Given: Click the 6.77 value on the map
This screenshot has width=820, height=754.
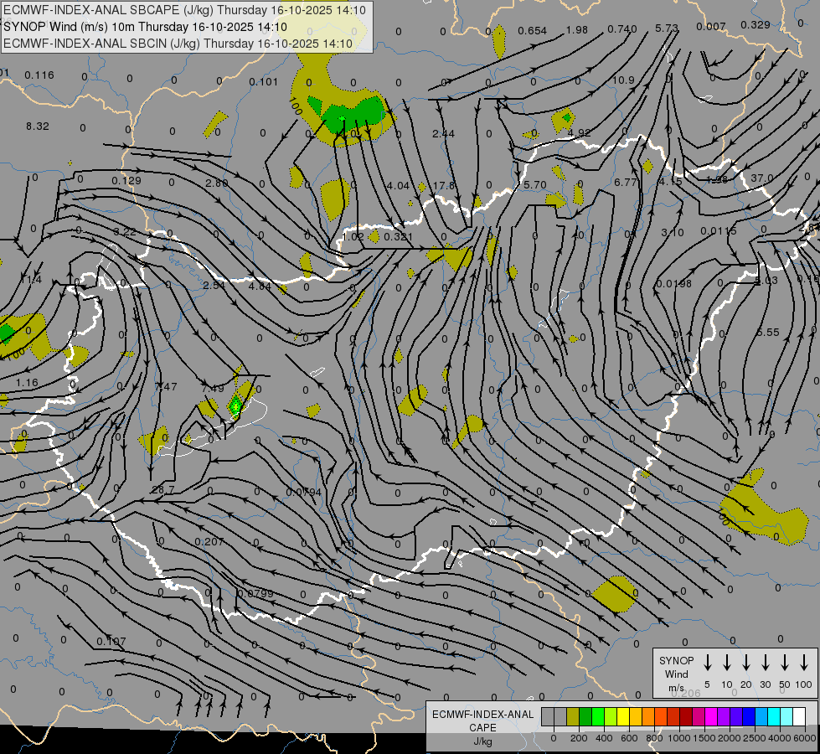Looking at the screenshot, I should pos(626,182).
